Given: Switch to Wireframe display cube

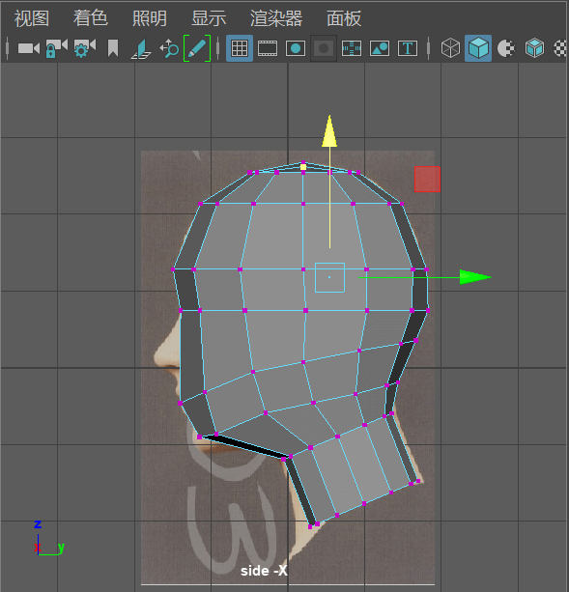Looking at the screenshot, I should [450, 48].
